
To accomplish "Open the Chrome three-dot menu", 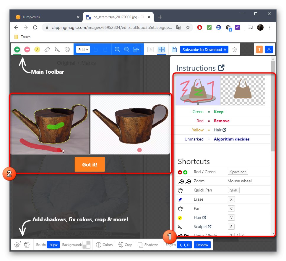I will point(270,27).
